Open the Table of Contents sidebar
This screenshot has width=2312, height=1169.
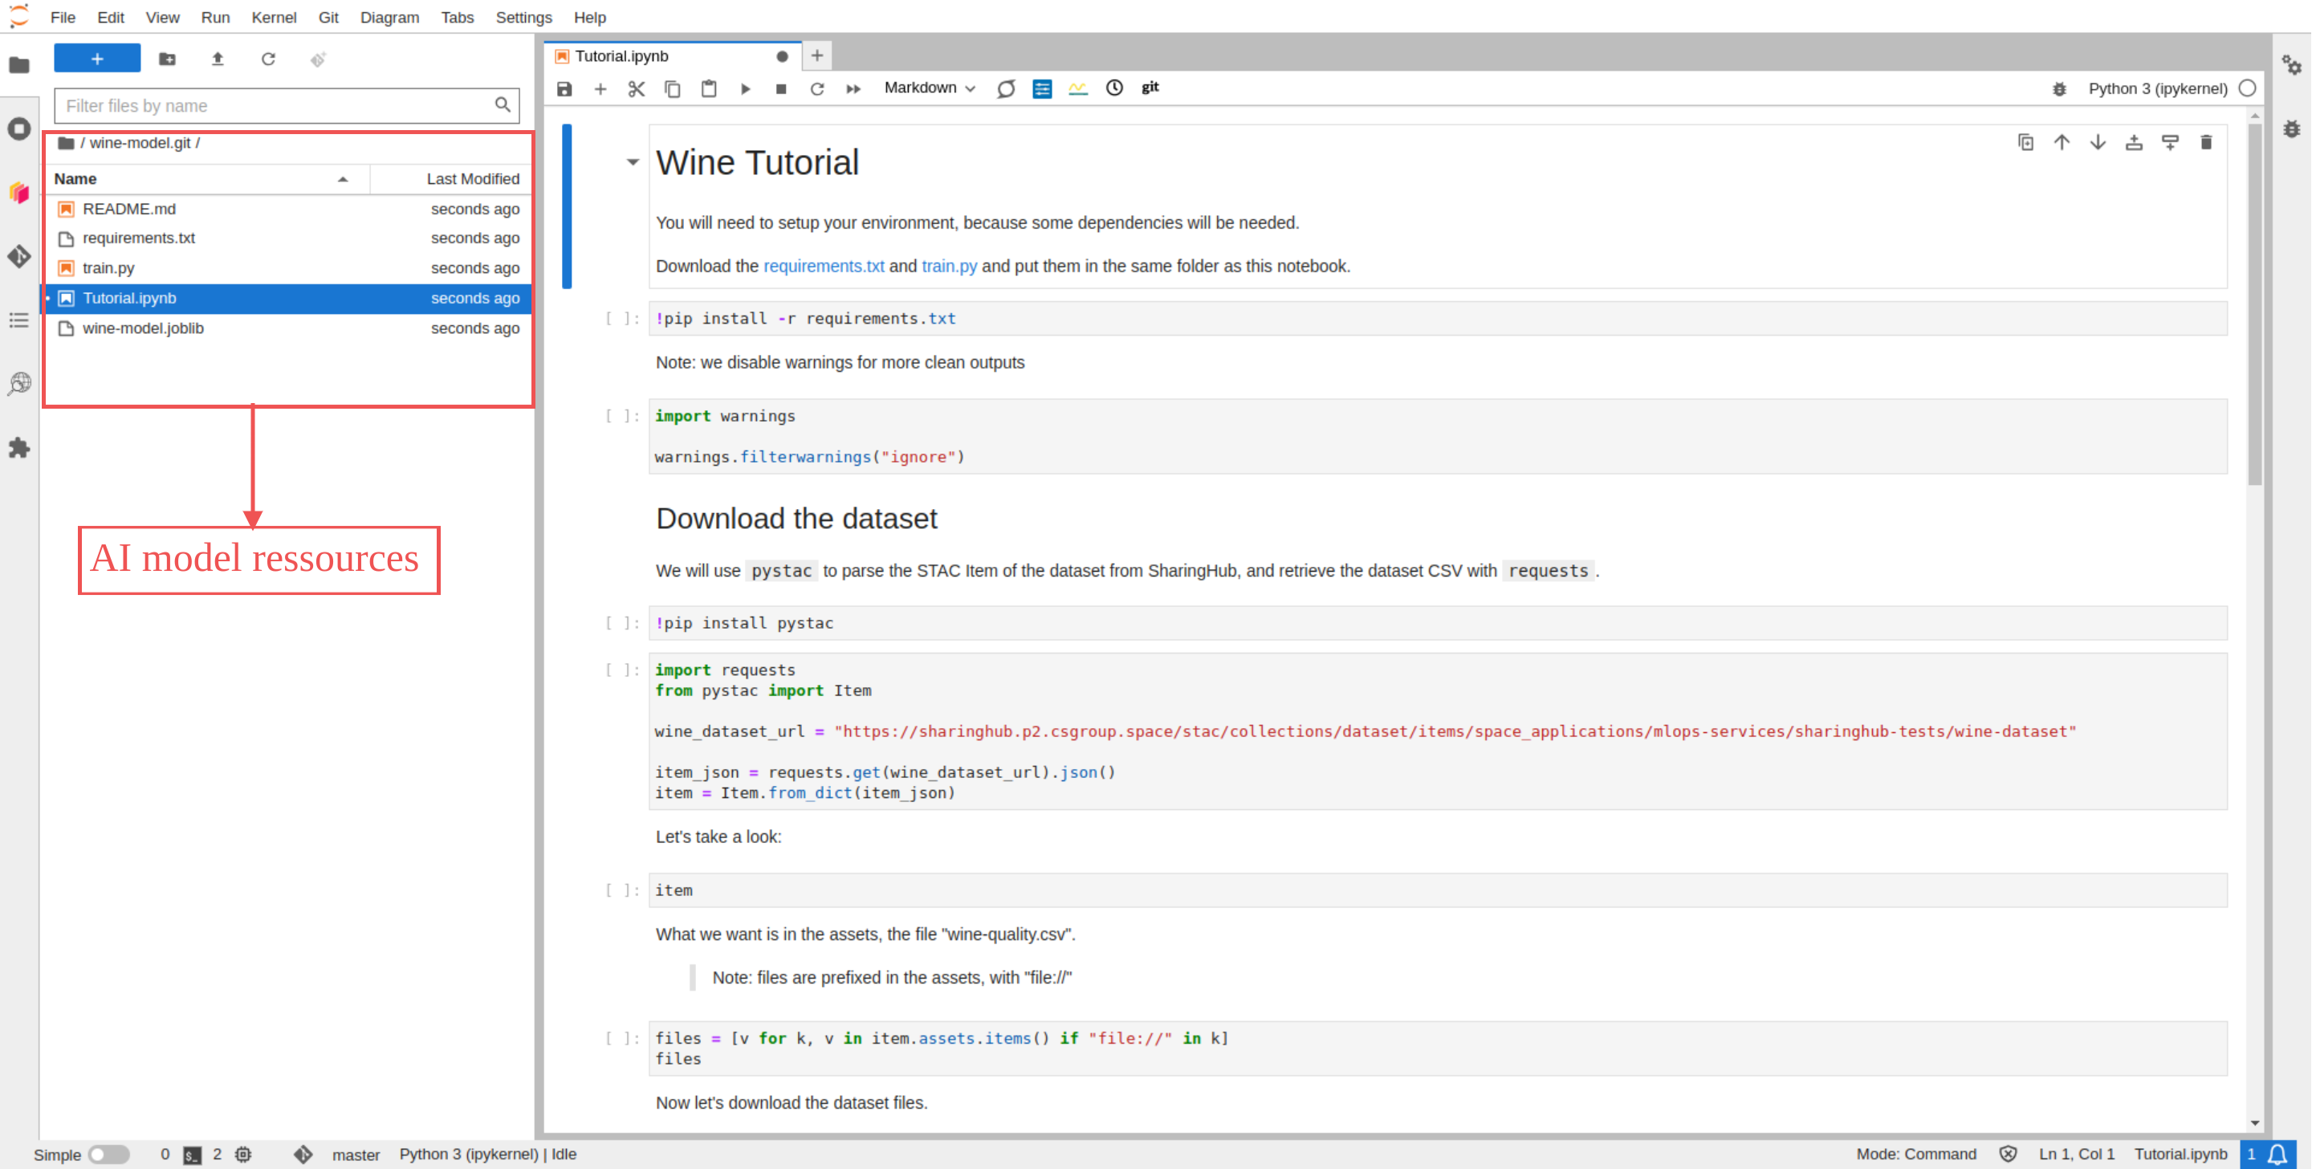pyautogui.click(x=18, y=320)
